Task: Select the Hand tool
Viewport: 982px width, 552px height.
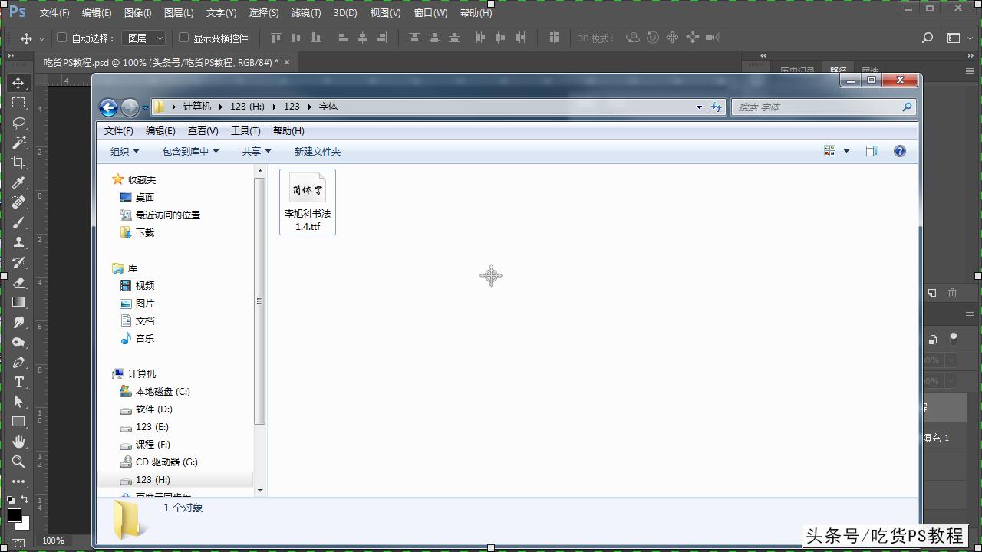Action: point(18,442)
